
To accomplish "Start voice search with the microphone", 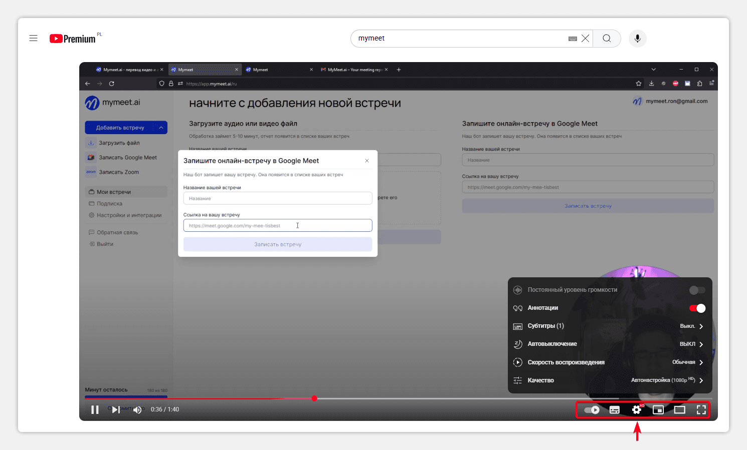I will pos(637,39).
